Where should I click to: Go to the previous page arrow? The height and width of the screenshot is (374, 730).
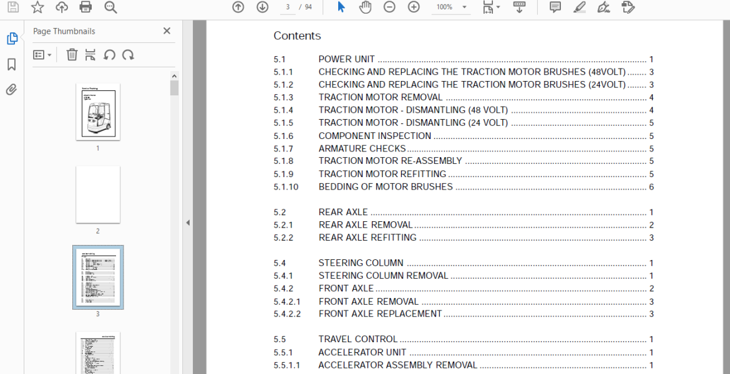point(238,7)
